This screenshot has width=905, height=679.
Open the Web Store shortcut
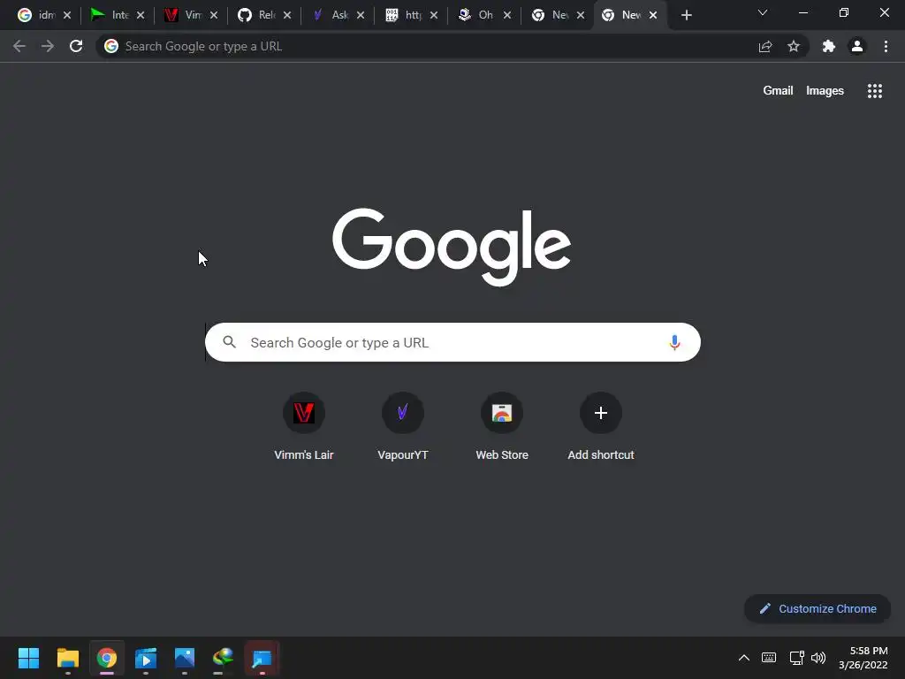(502, 426)
